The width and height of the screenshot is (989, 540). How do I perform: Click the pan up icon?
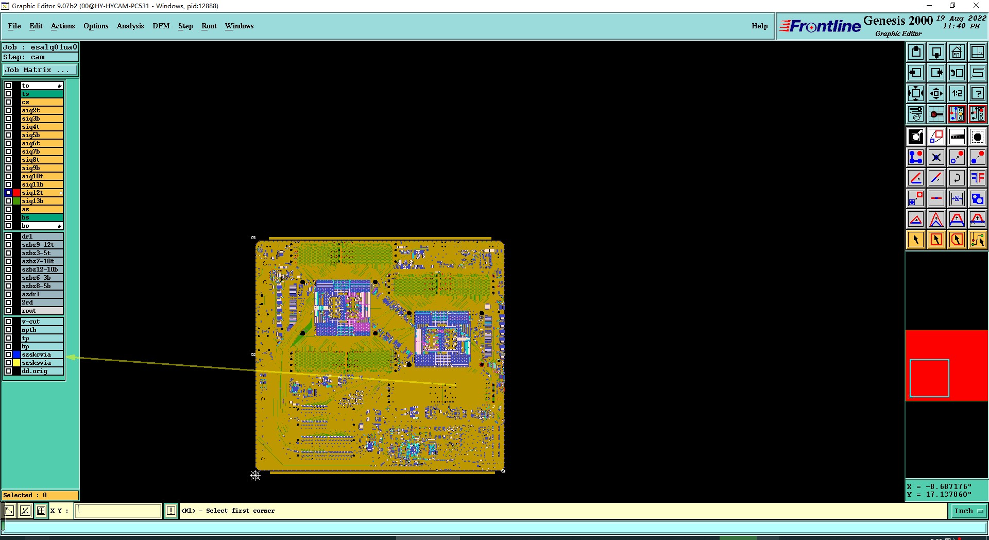pos(916,52)
